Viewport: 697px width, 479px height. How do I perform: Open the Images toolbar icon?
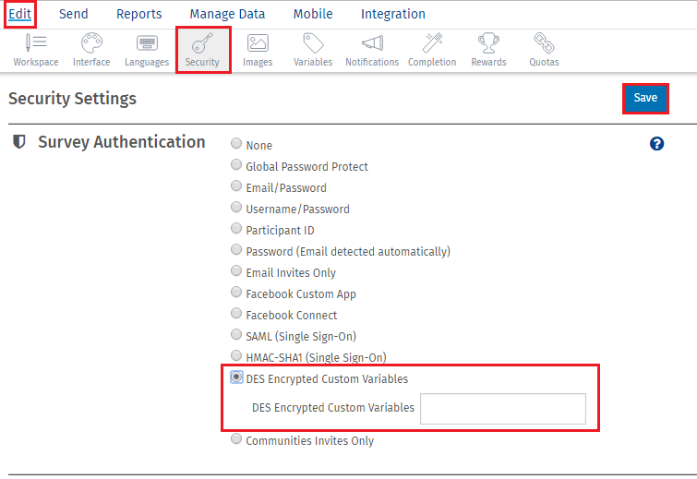click(258, 50)
